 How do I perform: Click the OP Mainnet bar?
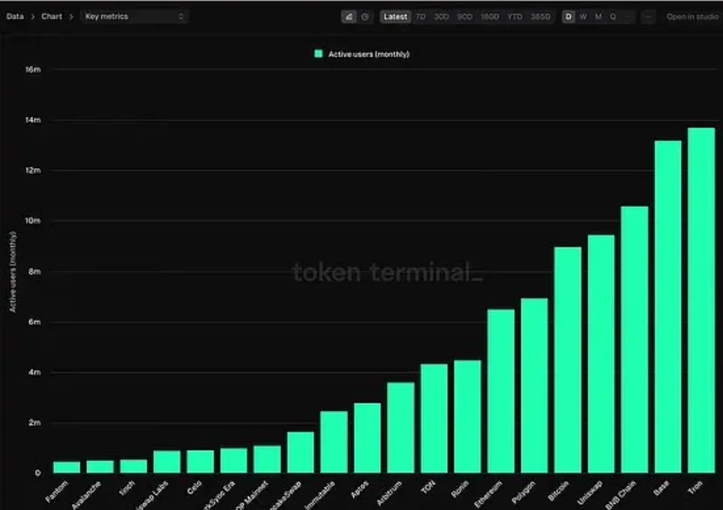tap(267, 459)
